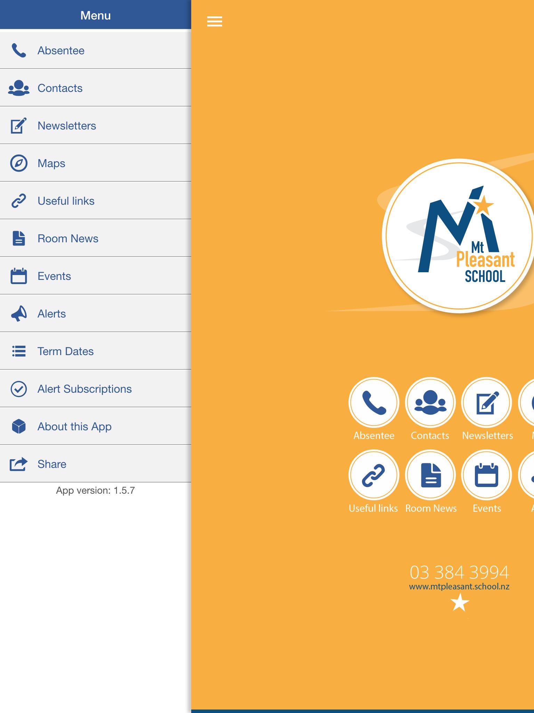Screen dimensions: 534x713
Task: Click the share arrow icon in menu
Action: tap(19, 464)
